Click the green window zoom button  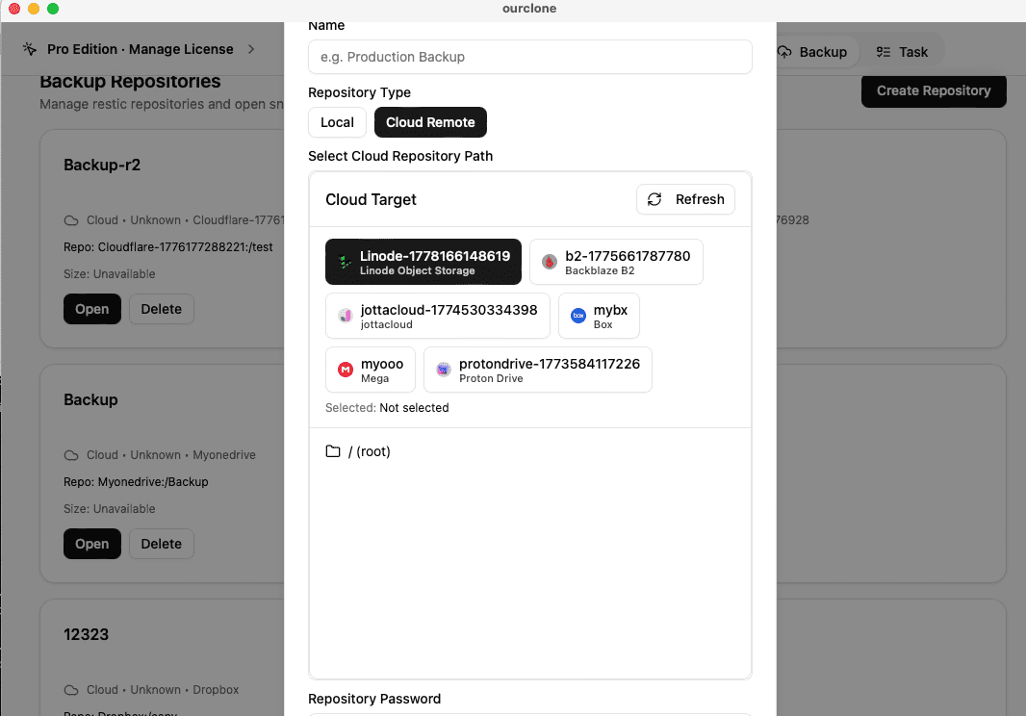[53, 9]
